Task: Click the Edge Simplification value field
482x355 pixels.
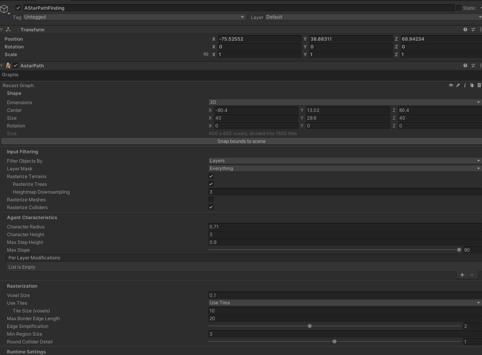Action: (472, 326)
